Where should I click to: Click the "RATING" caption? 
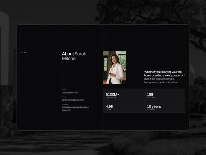(x=108, y=110)
